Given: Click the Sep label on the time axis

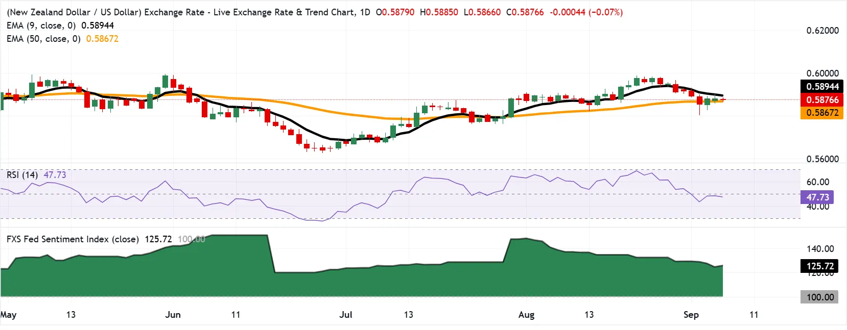Looking at the screenshot, I should tap(691, 315).
